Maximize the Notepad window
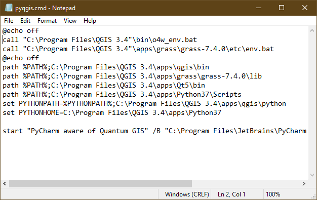Viewport: 317px width, 200px height. click(282, 8)
